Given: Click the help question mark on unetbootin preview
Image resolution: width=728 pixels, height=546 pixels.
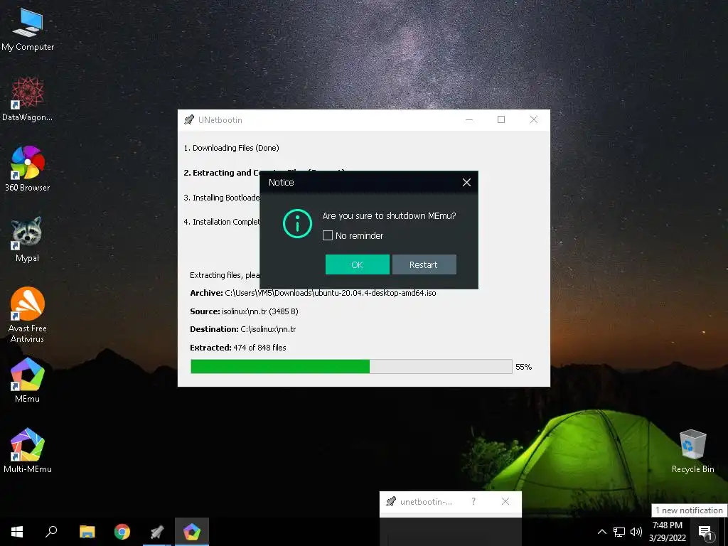Looking at the screenshot, I should point(473,501).
